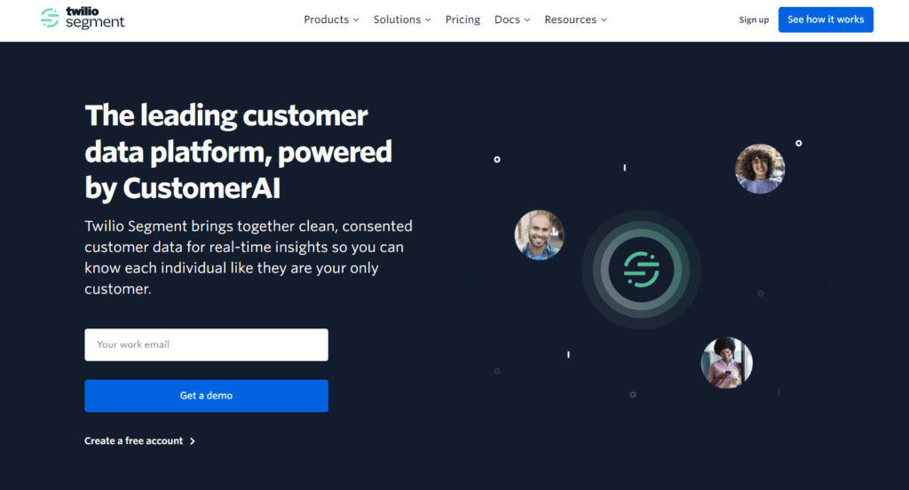The width and height of the screenshot is (909, 490).
Task: Expand the Solutions dropdown chevron
Action: point(428,20)
